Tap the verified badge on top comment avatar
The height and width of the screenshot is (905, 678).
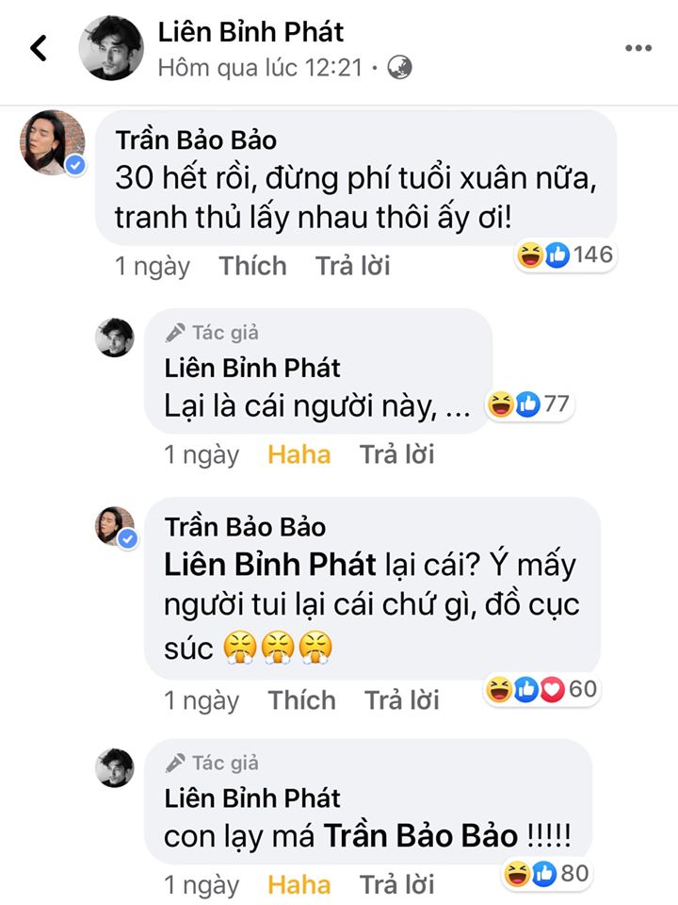pyautogui.click(x=75, y=166)
